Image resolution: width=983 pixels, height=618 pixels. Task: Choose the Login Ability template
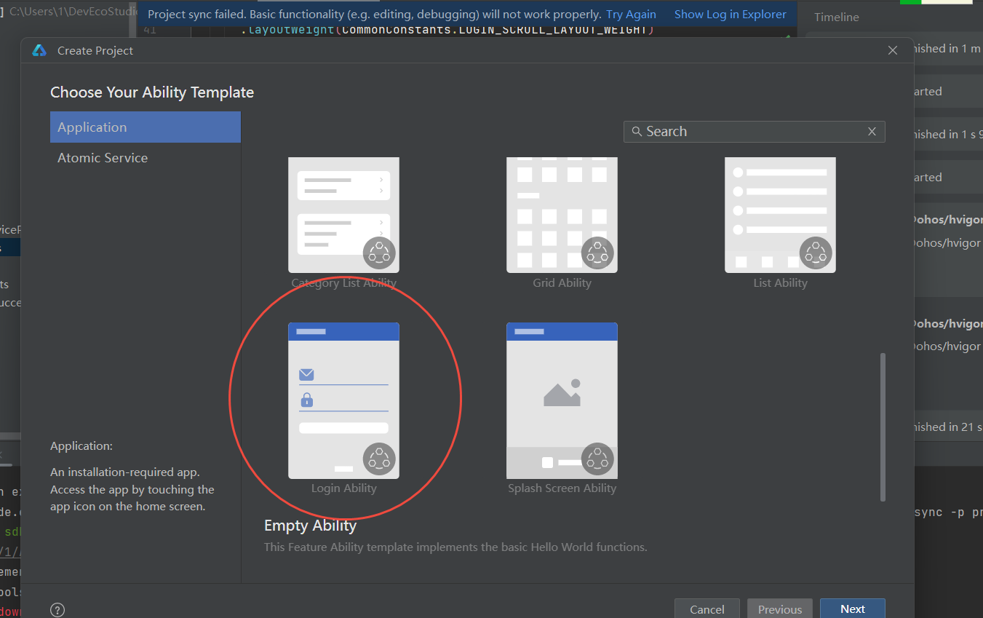[343, 400]
